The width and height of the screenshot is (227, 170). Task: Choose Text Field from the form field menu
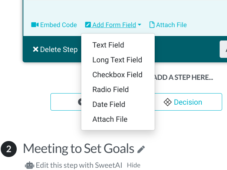(x=108, y=45)
